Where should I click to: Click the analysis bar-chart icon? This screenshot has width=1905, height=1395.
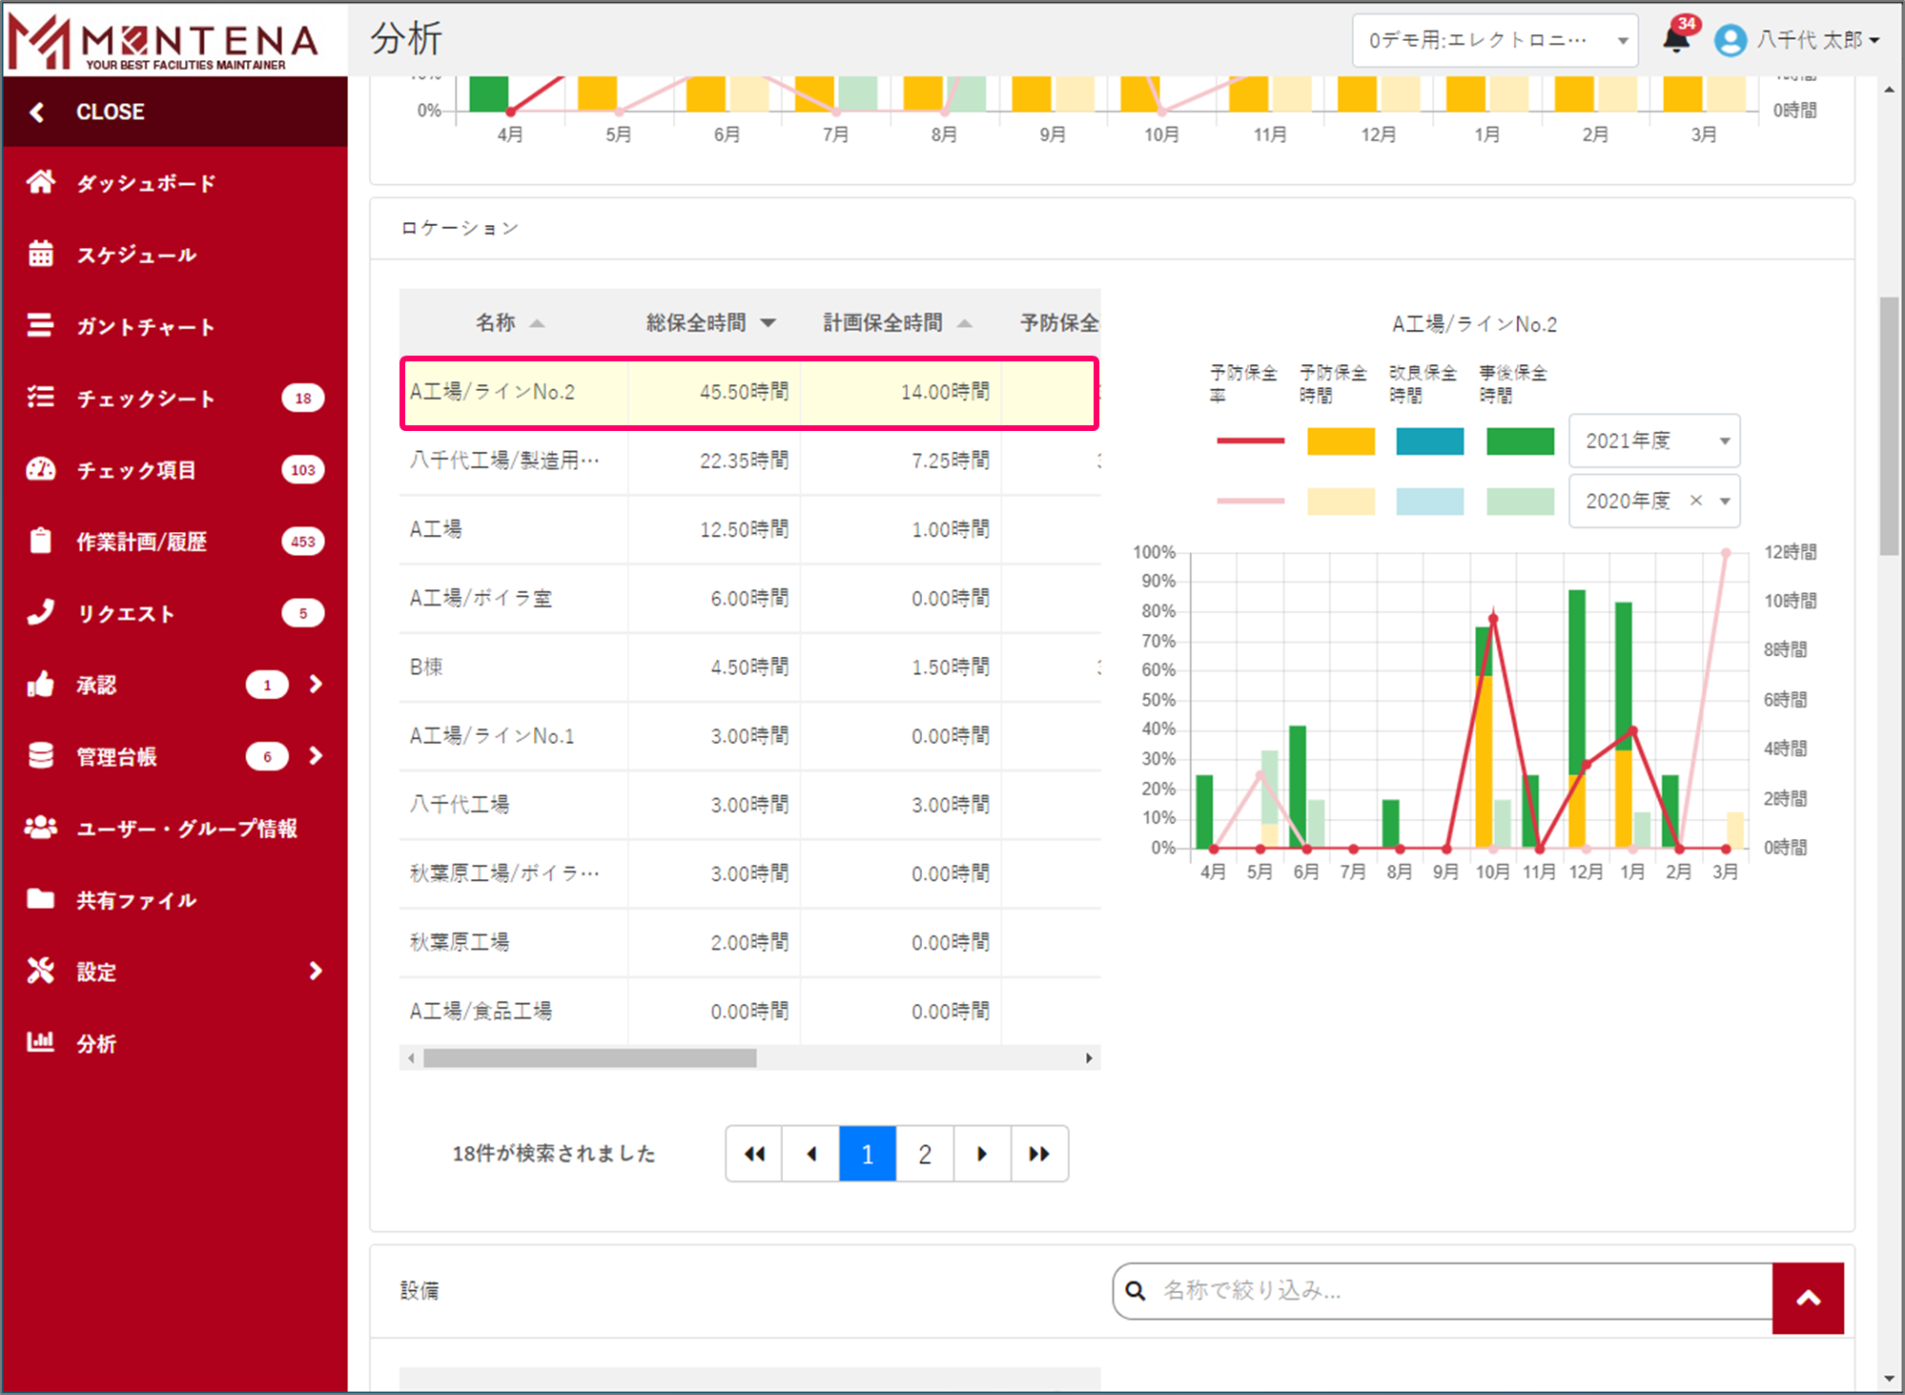pos(40,1042)
